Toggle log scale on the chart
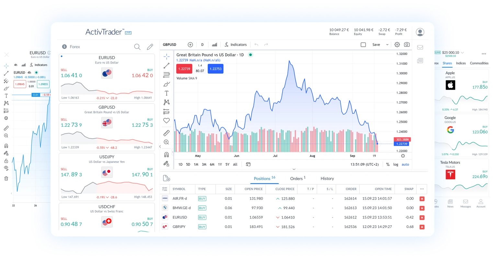This screenshot has width=498, height=259. click(x=396, y=164)
